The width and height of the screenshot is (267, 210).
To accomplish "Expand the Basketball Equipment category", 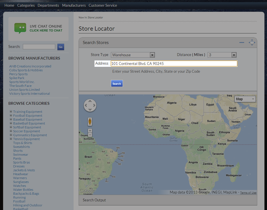I will click(11, 123).
